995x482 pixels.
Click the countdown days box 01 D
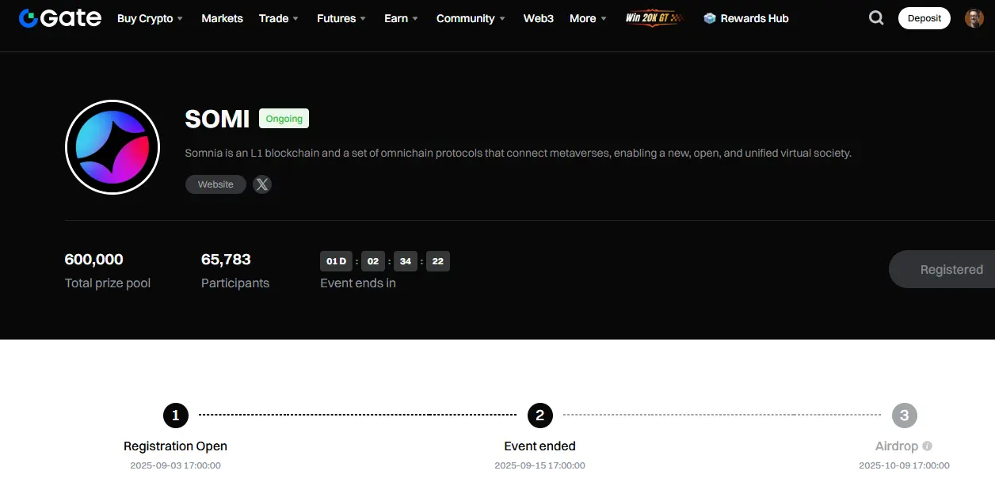click(336, 261)
